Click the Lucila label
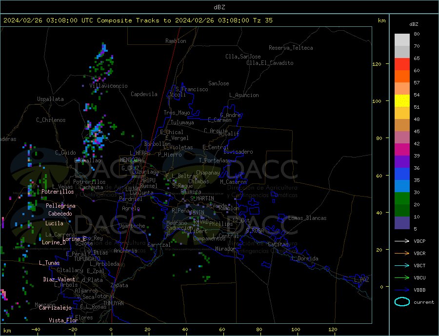439x336 pixels. pyautogui.click(x=54, y=223)
